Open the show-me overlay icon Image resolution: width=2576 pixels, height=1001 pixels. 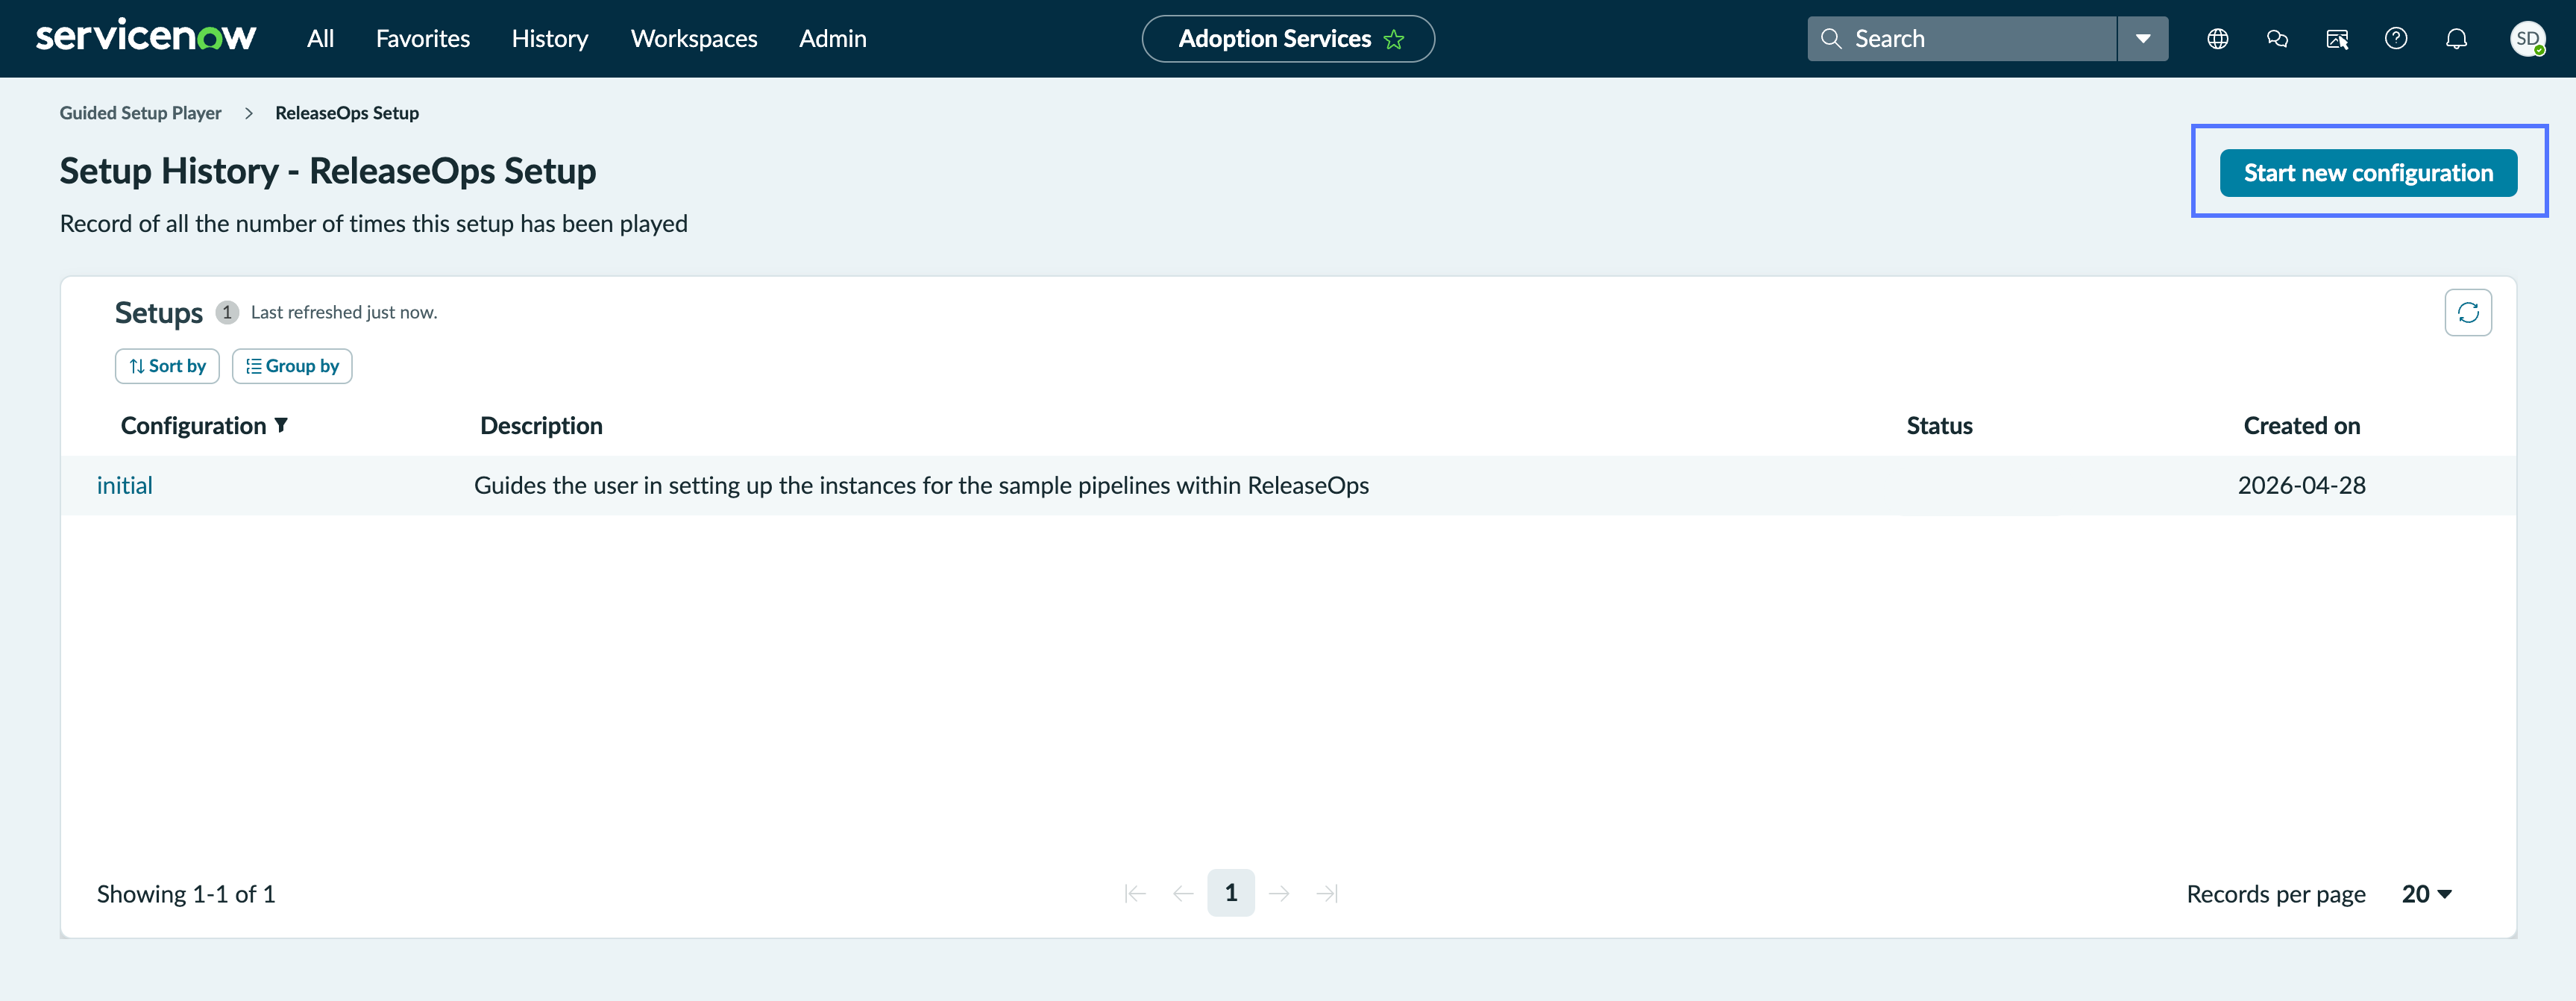pyautogui.click(x=2337, y=38)
